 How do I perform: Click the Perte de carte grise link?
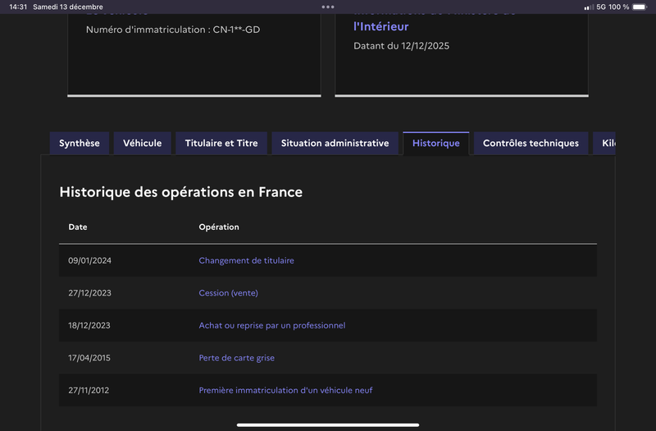(236, 358)
